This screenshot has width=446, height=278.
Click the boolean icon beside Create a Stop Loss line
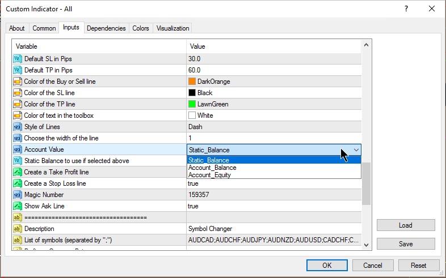(x=18, y=183)
